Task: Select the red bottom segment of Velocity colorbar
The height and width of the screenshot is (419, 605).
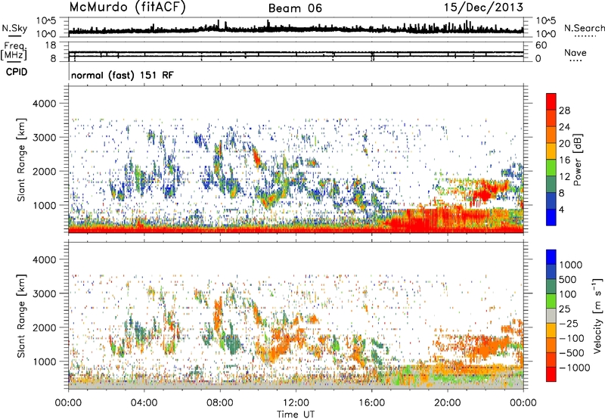Action: [551, 374]
